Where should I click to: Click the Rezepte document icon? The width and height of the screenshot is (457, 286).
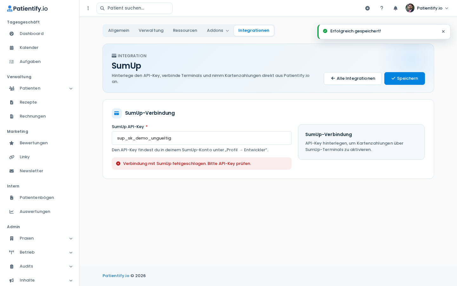click(x=12, y=102)
